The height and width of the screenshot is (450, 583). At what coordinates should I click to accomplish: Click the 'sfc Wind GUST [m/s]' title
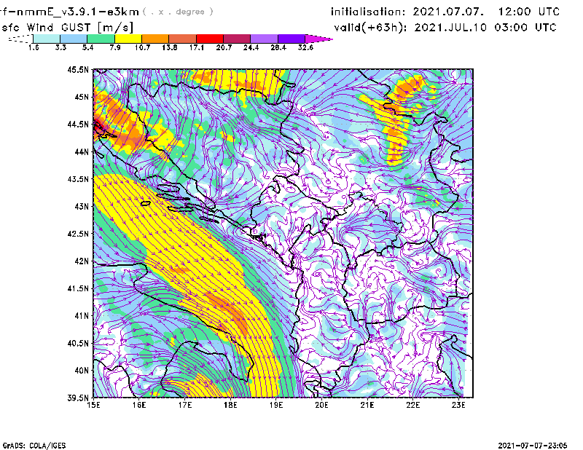[67, 28]
